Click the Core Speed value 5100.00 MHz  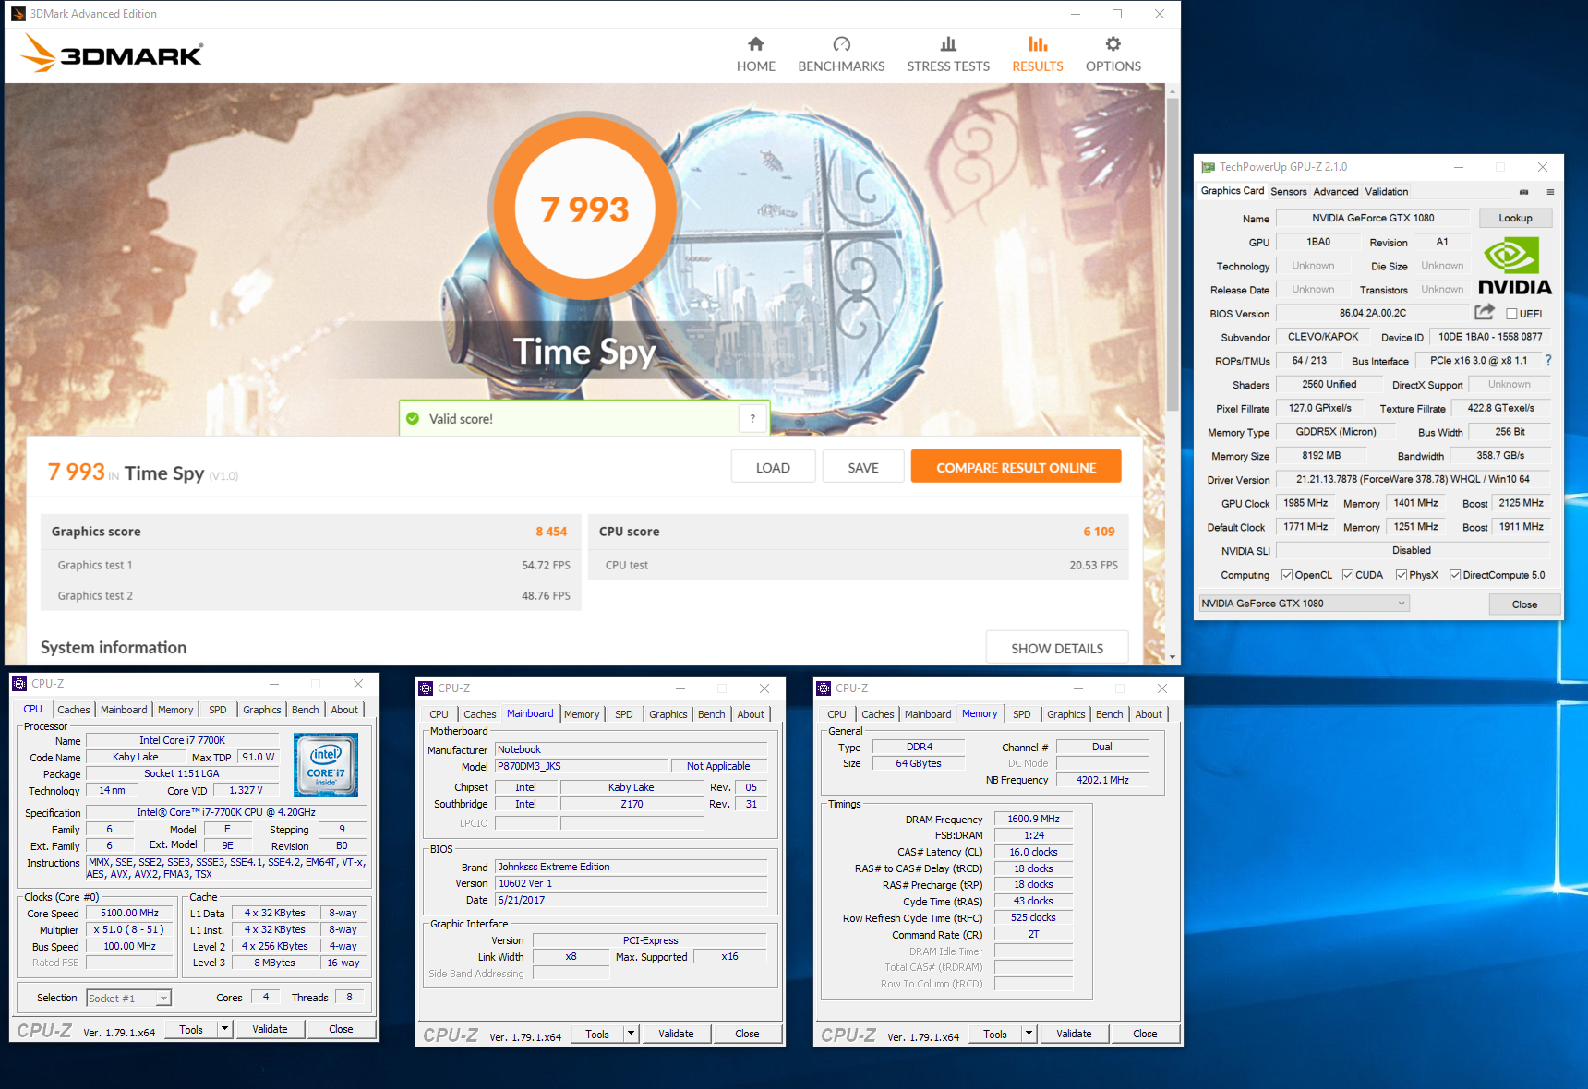[x=129, y=914]
